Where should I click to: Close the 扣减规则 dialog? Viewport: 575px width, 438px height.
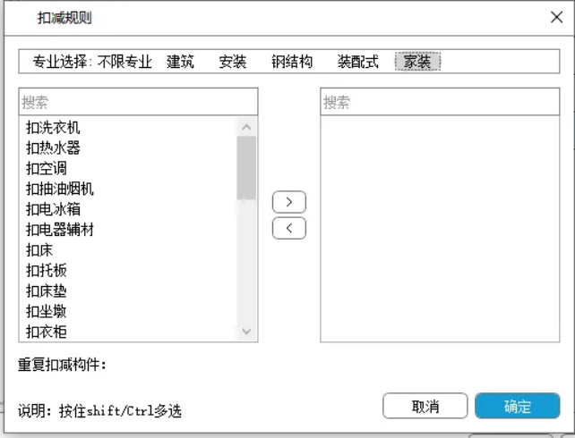(x=555, y=17)
